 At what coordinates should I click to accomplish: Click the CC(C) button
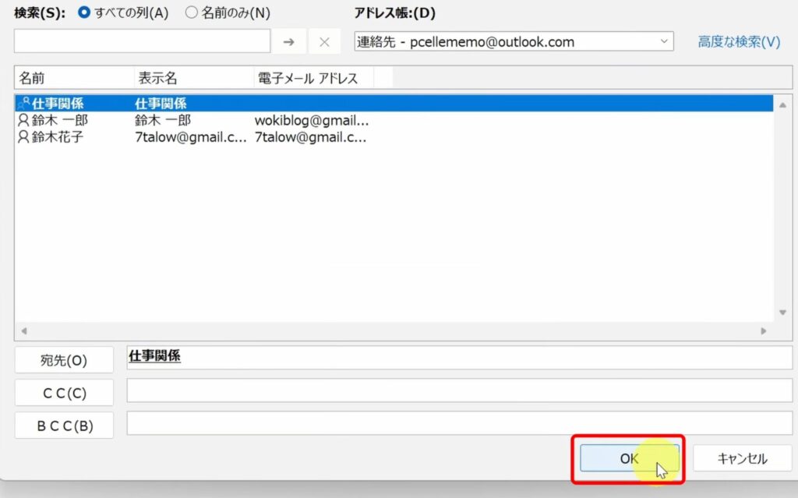[64, 392]
